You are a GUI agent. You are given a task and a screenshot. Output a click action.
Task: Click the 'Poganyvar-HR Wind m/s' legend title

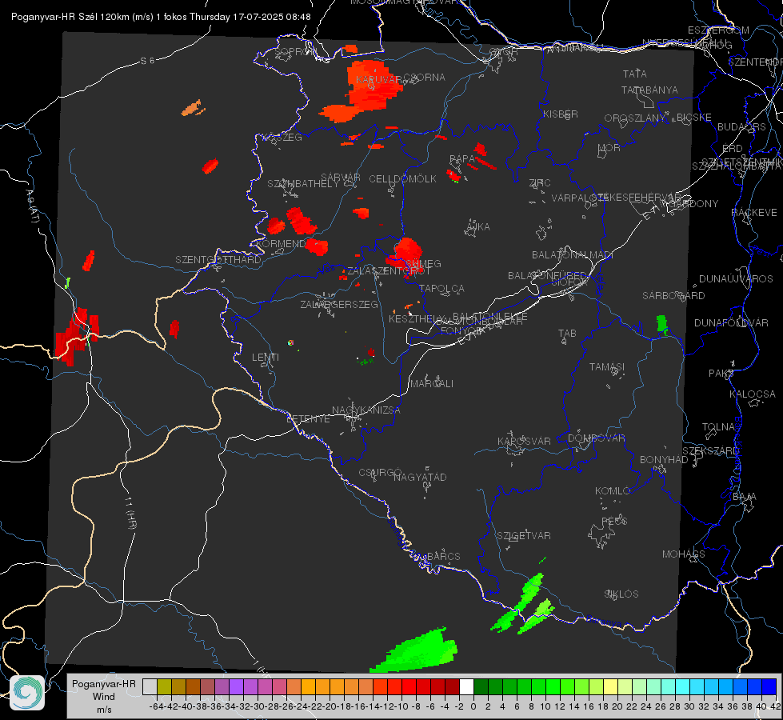(104, 696)
